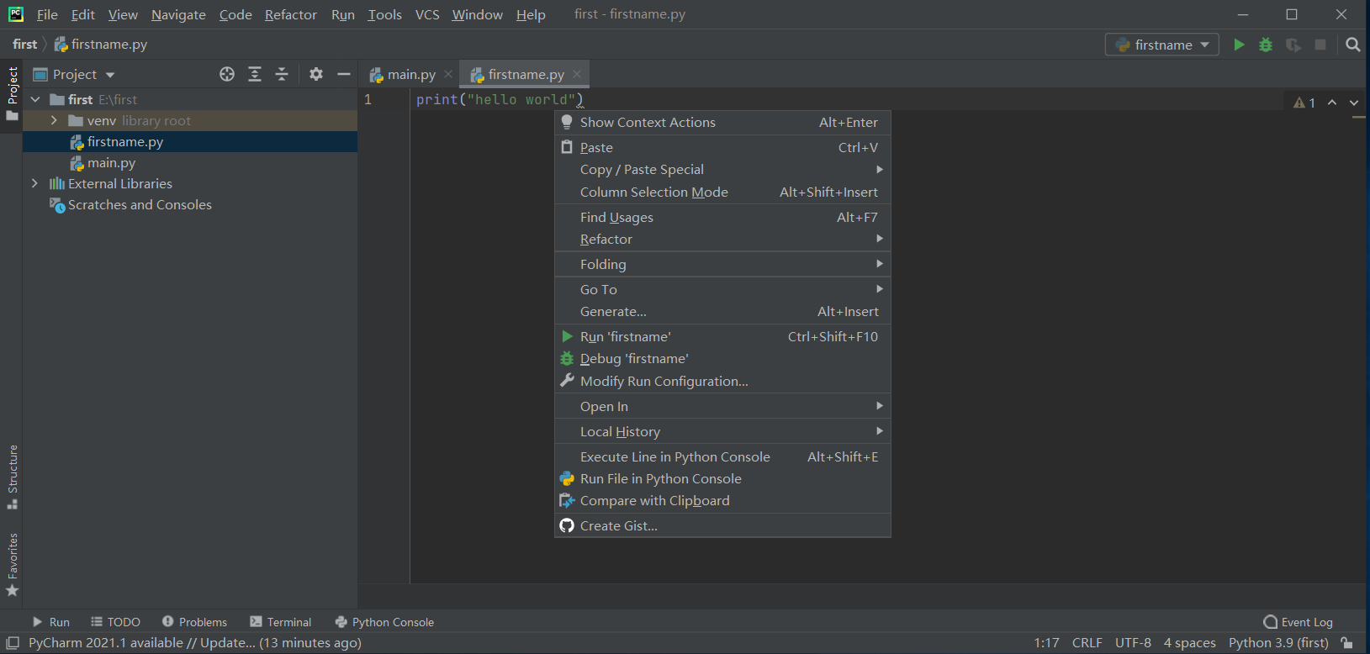Click the Collapse All icon in Project panel
This screenshot has width=1370, height=654.
pos(282,74)
